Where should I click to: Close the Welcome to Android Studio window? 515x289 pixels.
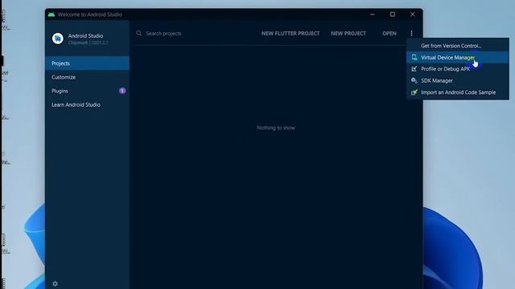tap(413, 14)
